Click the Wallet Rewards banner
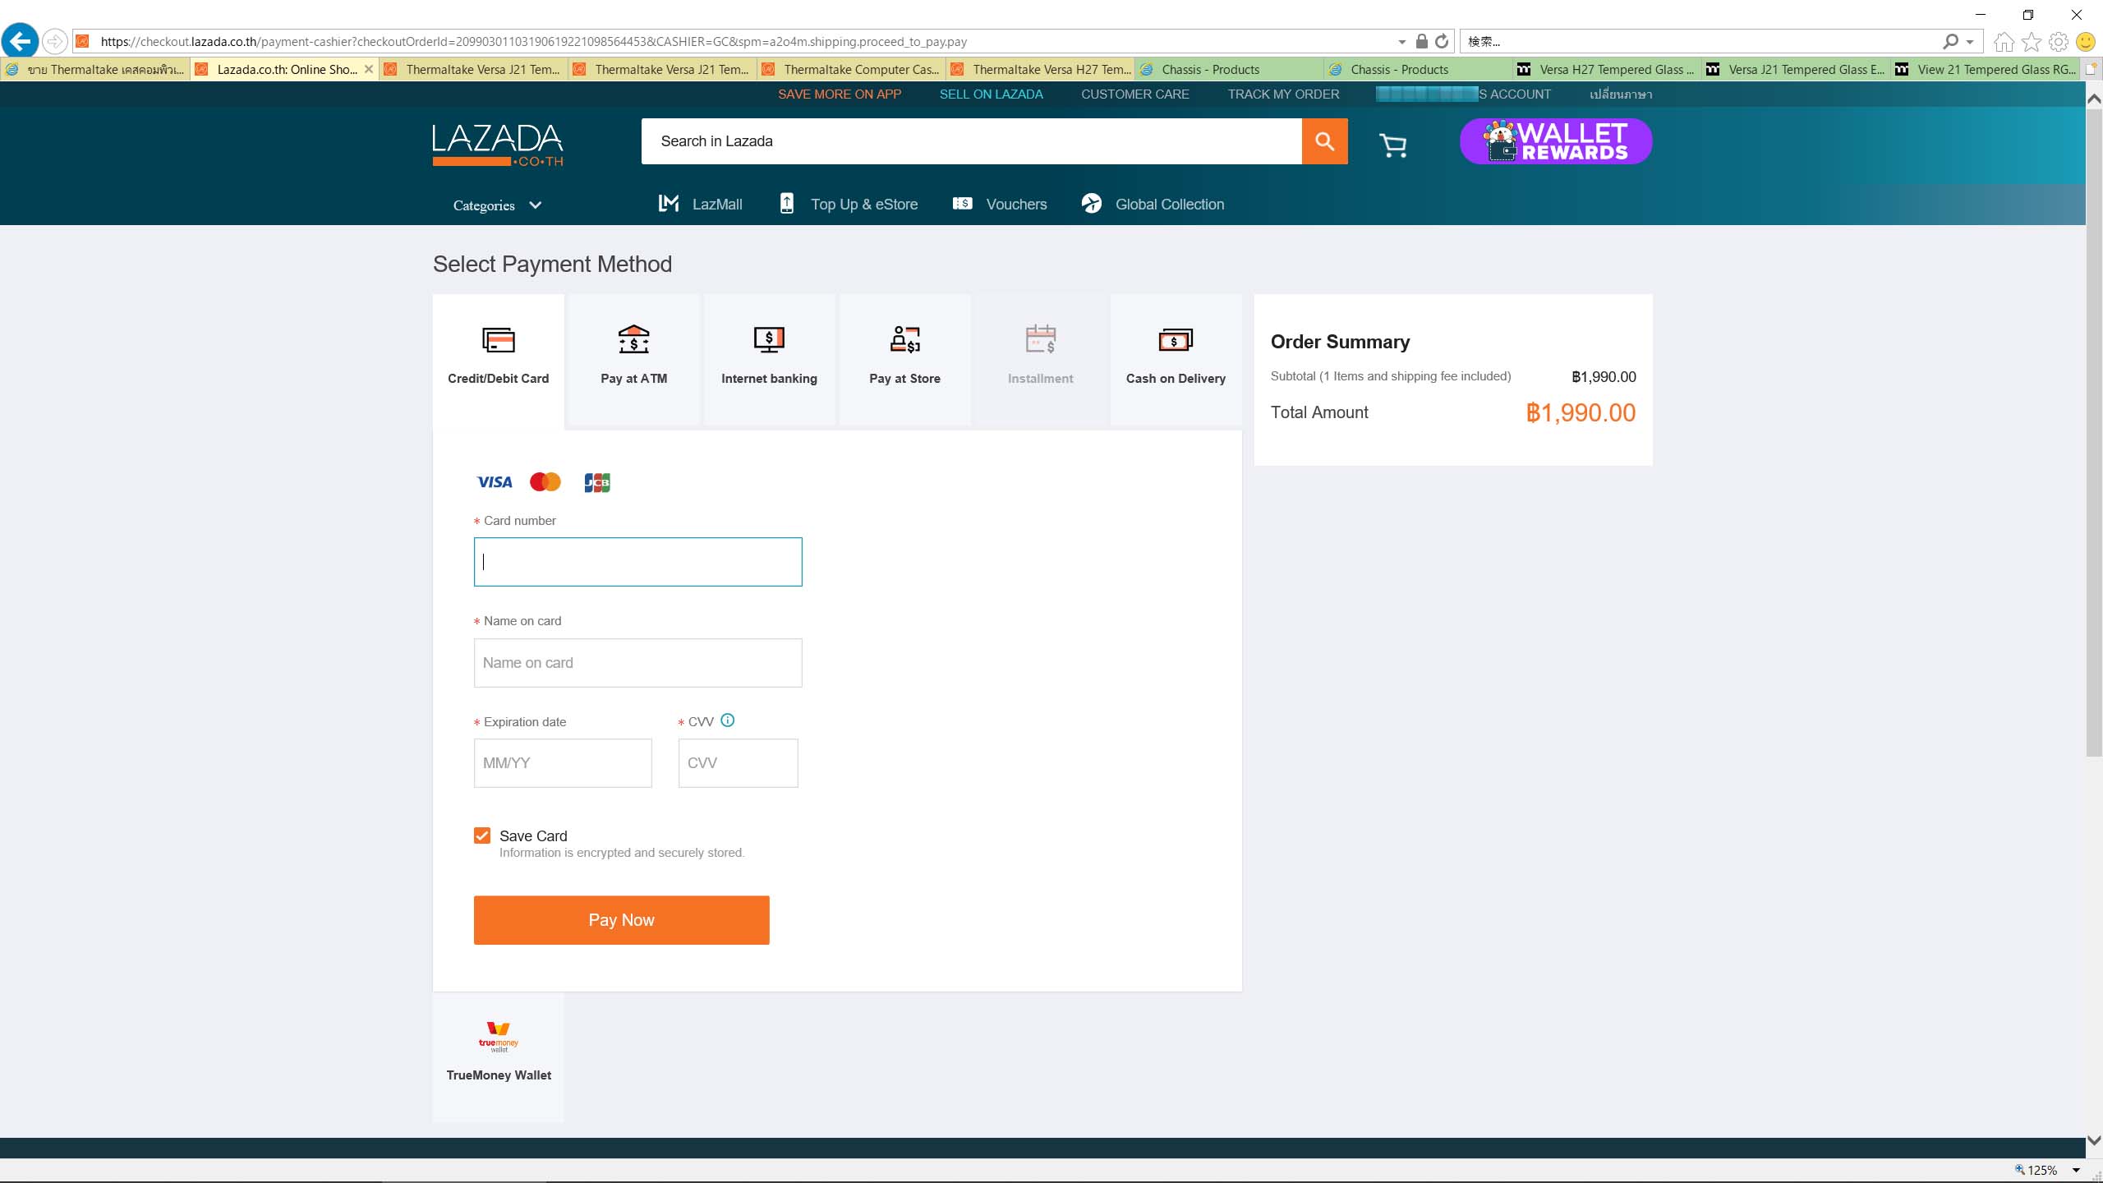The width and height of the screenshot is (2103, 1183). pyautogui.click(x=1556, y=141)
